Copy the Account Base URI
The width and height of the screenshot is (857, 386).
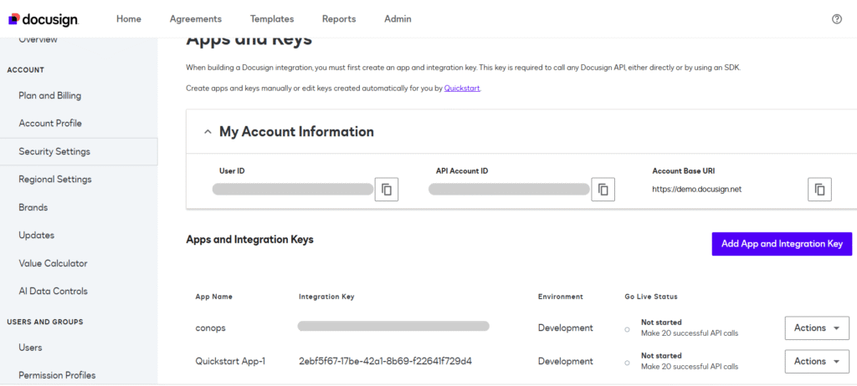(819, 190)
